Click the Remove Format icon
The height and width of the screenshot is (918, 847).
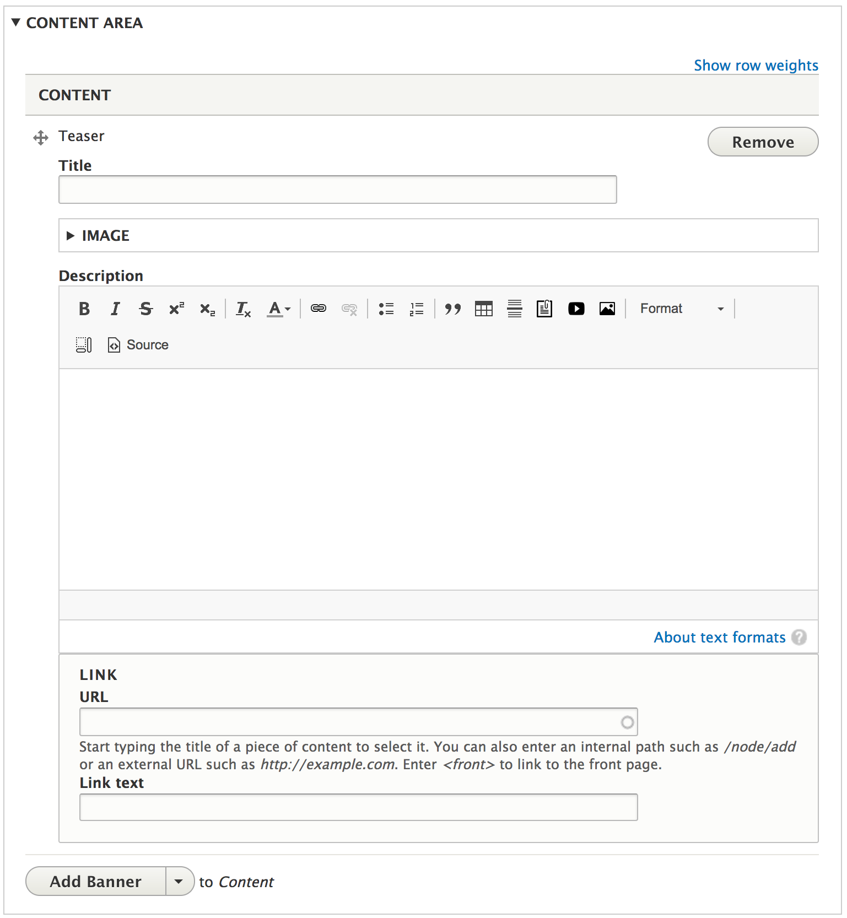[x=243, y=309]
